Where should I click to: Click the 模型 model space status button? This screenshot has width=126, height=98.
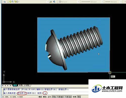tap(79, 97)
